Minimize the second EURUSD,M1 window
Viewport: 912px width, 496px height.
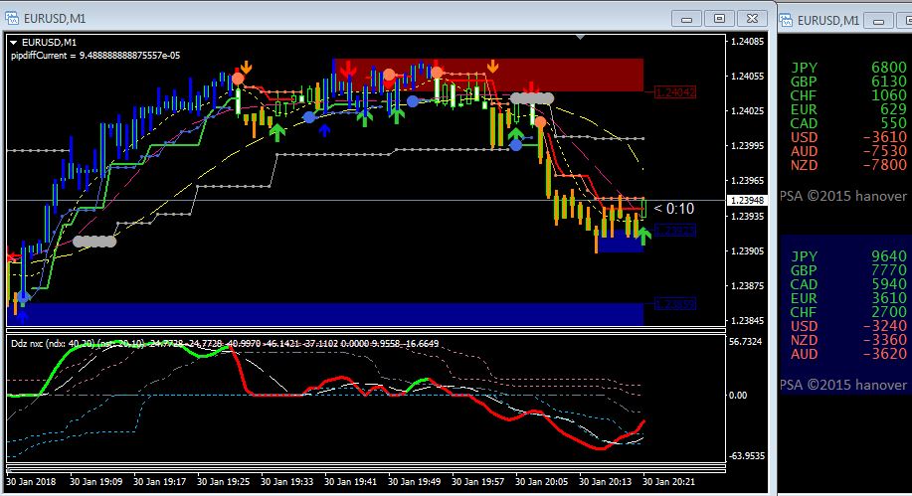tap(878, 22)
